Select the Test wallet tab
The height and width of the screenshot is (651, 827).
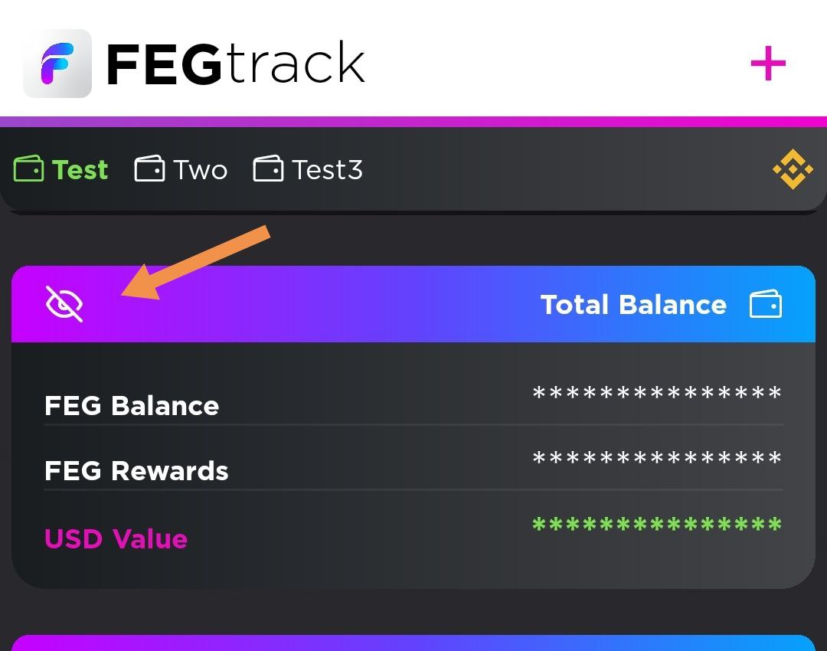pyautogui.click(x=80, y=169)
